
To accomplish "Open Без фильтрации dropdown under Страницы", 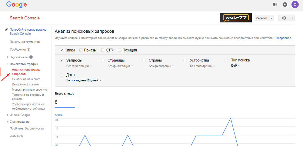I will pos(120,66).
